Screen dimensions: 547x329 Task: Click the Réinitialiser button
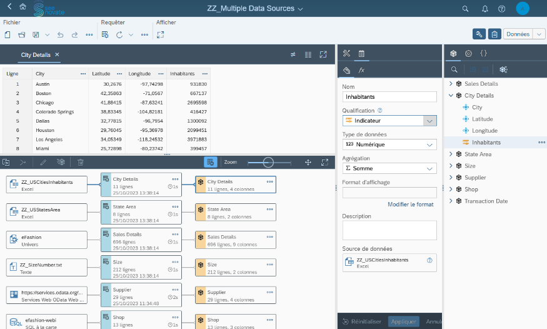(x=362, y=321)
